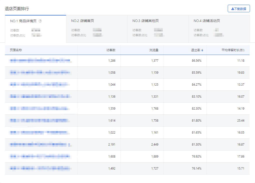Click the exit rate 82.30%
This screenshot has height=183, width=255.
click(196, 108)
